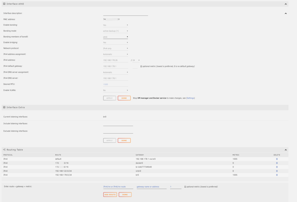Focus the Exclude listening interfaces field

[x=118, y=131]
